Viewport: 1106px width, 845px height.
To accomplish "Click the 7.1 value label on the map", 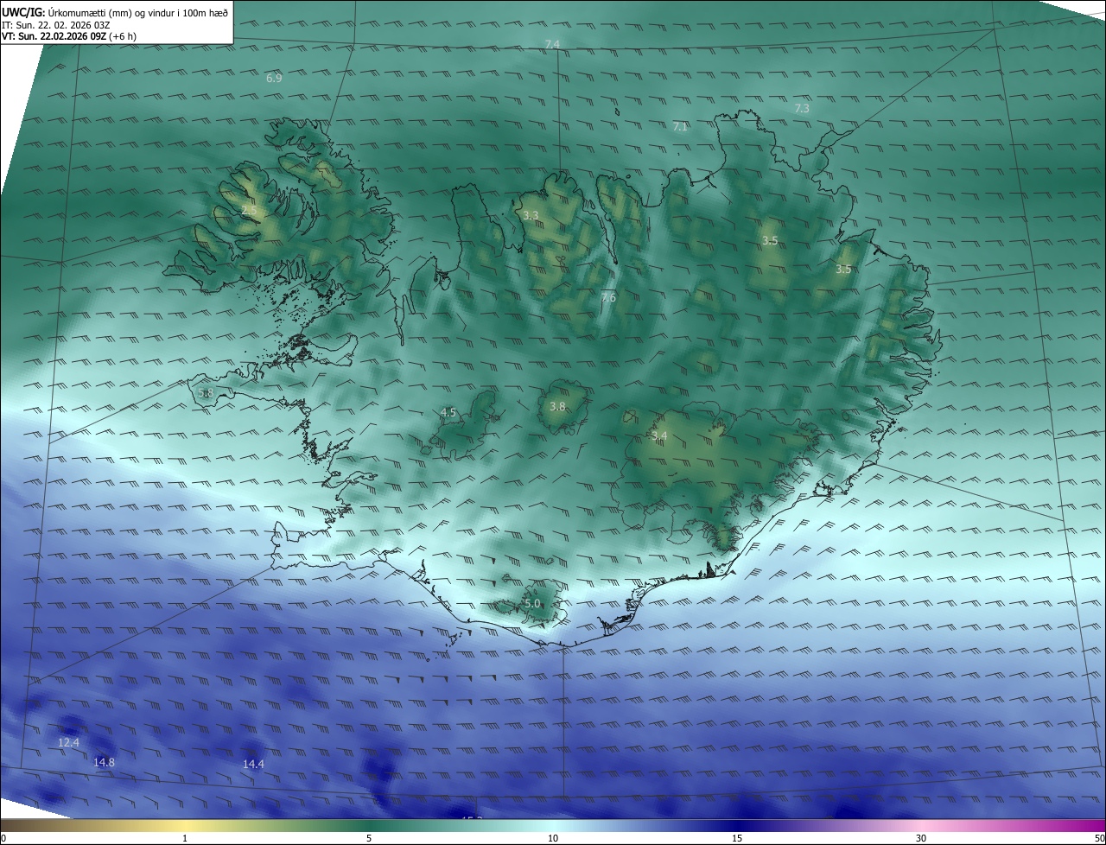I will 680,126.
